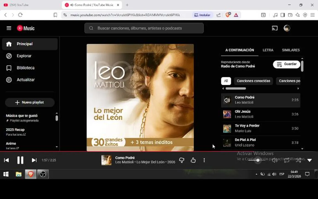Viewport: 318px width, 199px height.
Task: Reload the page
Action: point(20,15)
